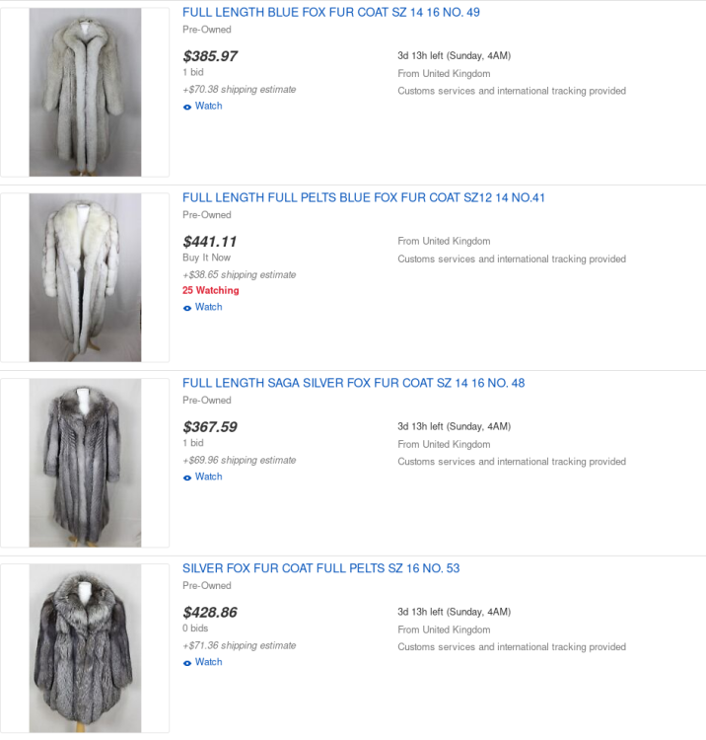
Task: Click the eye icon for coat NO. 48
Action: (x=187, y=478)
